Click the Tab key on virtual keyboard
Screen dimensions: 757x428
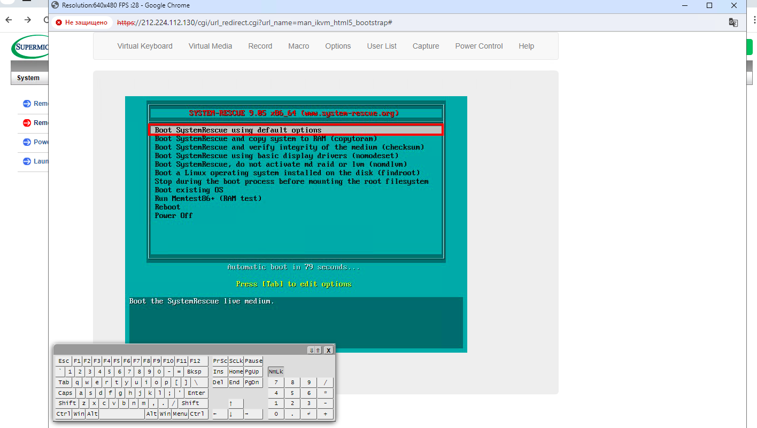pyautogui.click(x=64, y=383)
